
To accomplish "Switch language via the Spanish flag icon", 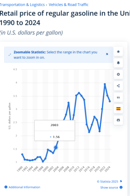I will click(118, 109).
